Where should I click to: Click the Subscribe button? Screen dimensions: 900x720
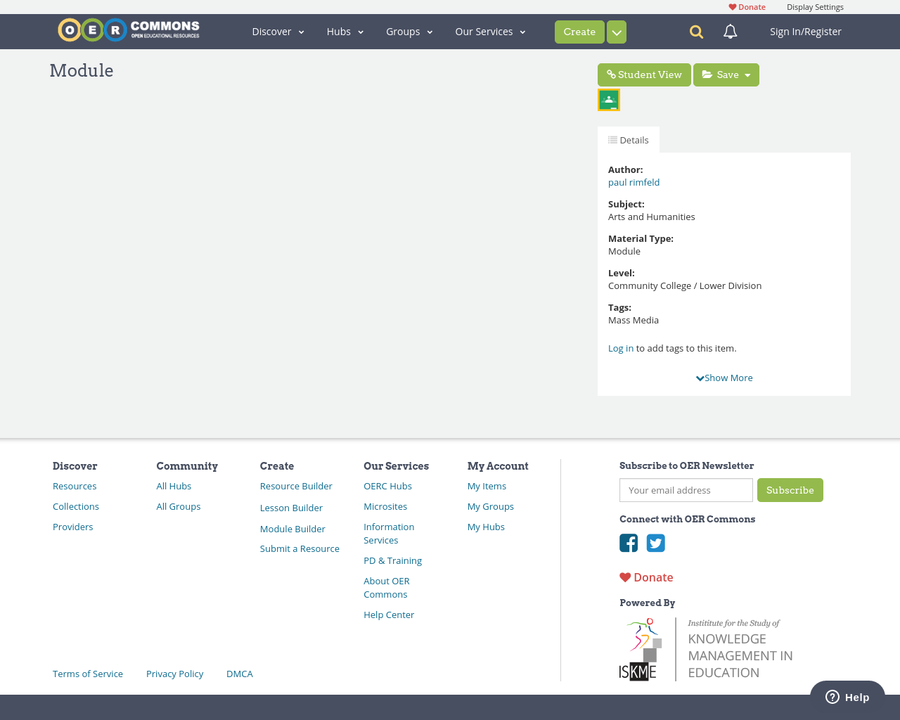790,490
